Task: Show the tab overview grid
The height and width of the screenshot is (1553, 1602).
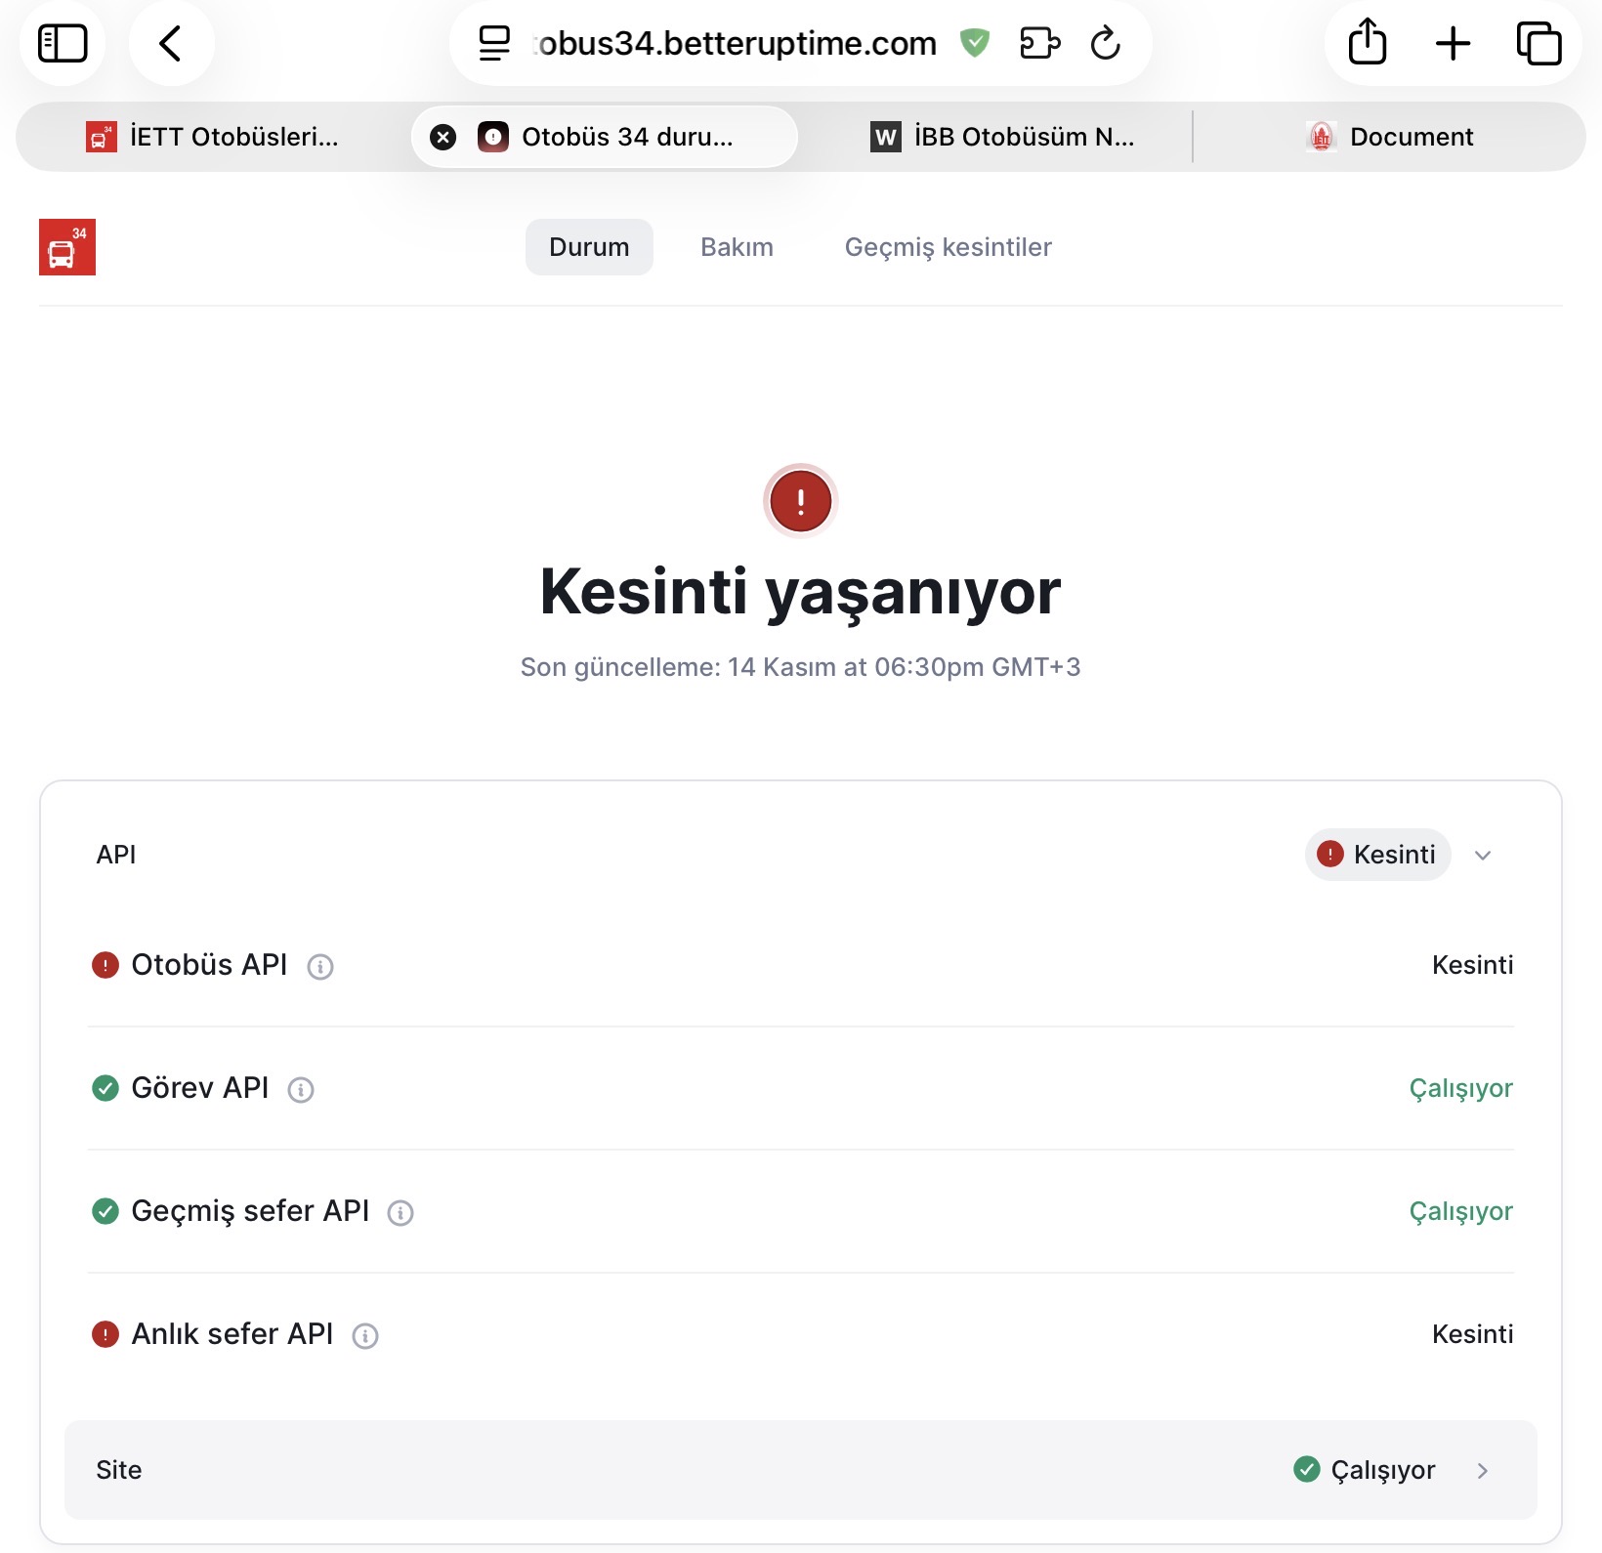Action: [x=1539, y=44]
